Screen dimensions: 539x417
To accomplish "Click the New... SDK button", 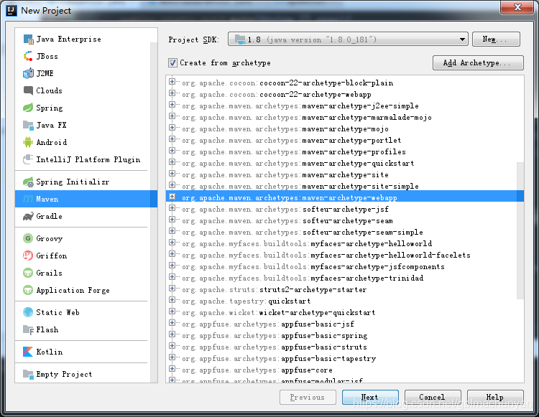I will pyautogui.click(x=496, y=39).
